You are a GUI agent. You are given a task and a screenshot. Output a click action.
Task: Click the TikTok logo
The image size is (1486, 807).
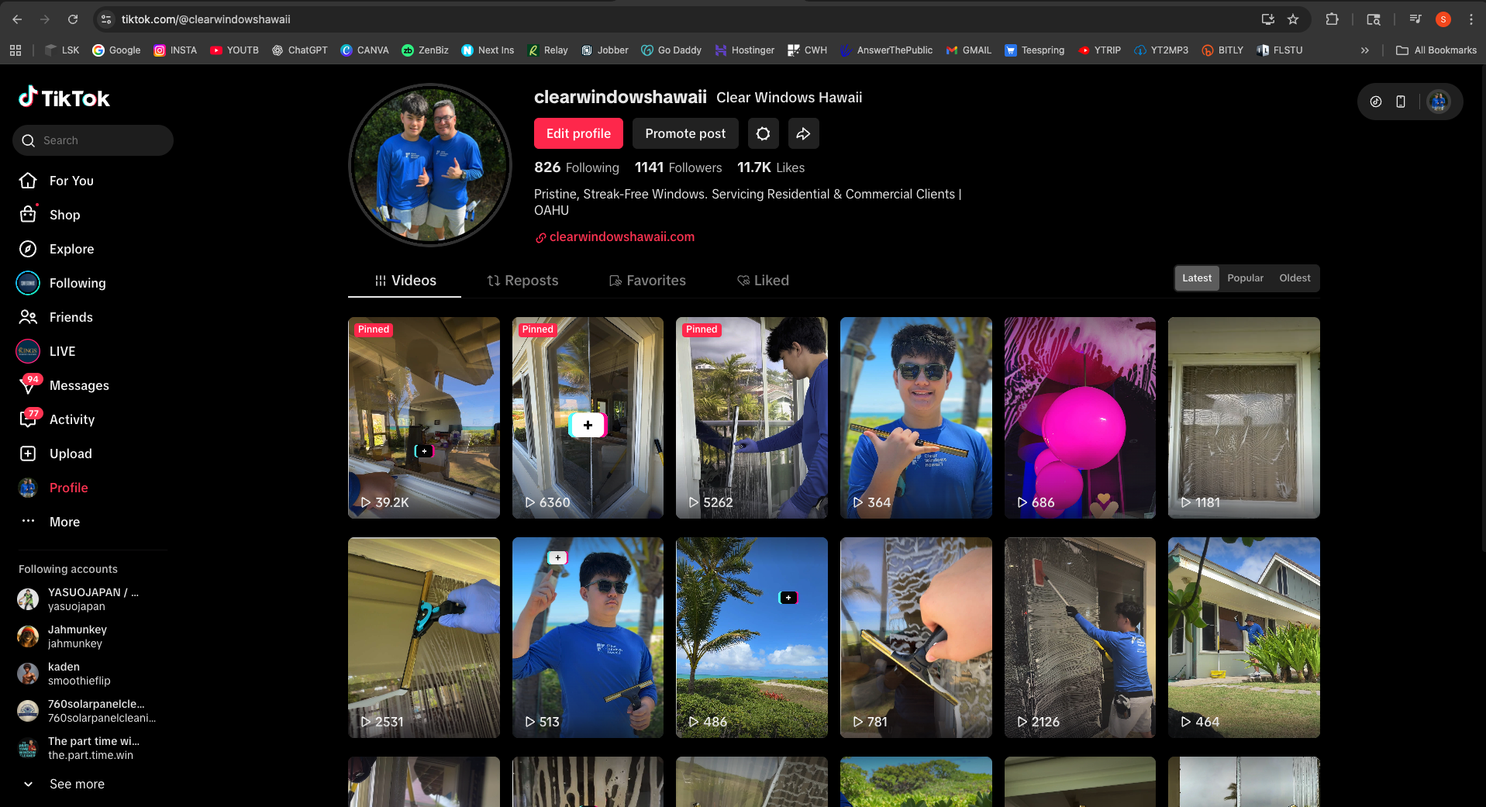(x=64, y=98)
